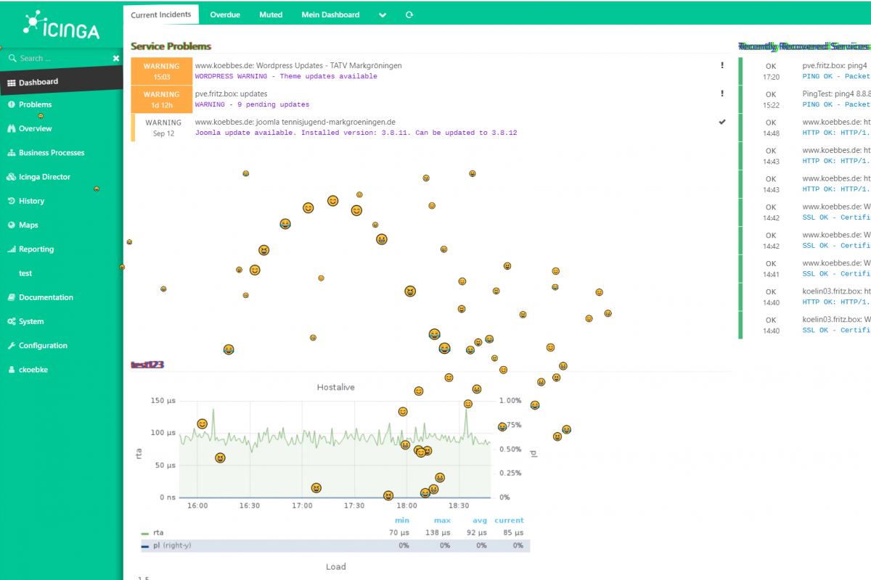Refresh the dashboard with the reload icon

[409, 14]
